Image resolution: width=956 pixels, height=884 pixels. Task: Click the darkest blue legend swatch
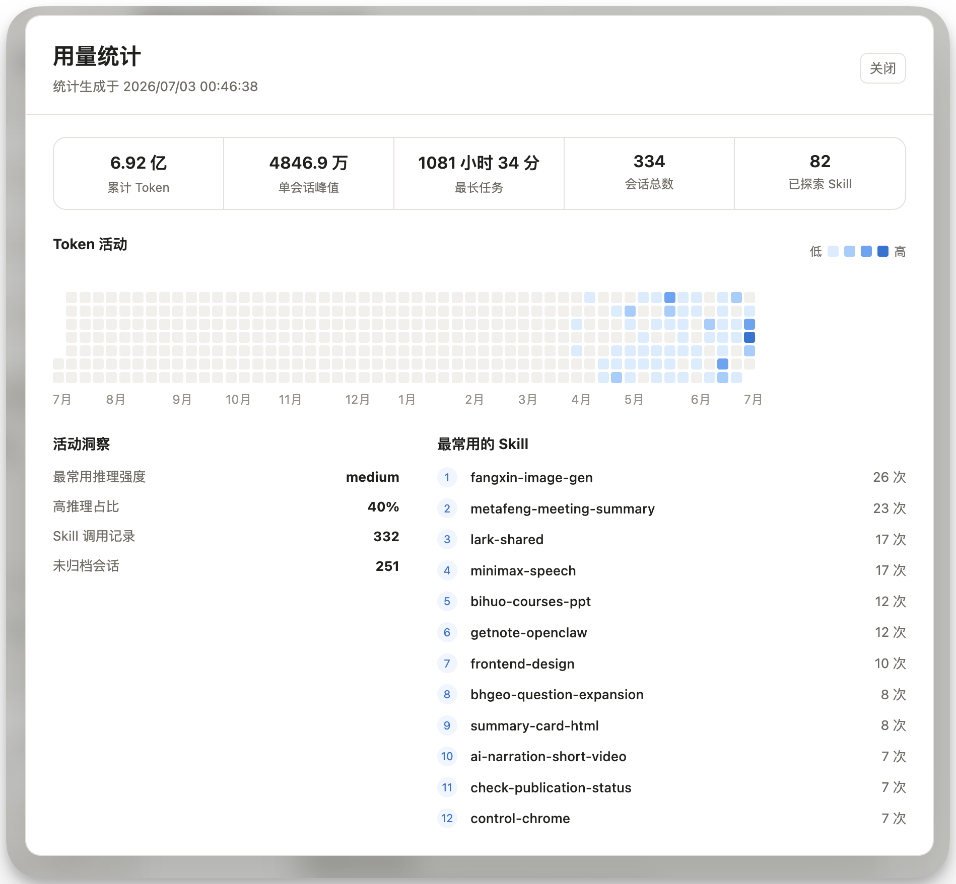[883, 251]
